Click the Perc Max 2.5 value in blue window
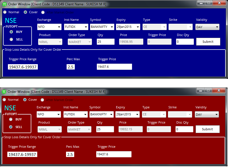The image size is (228, 168). [71, 67]
